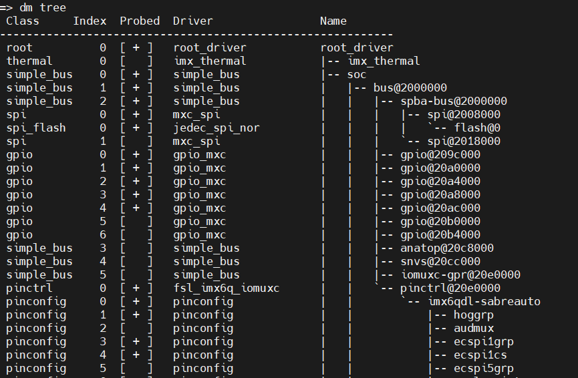Select the 'Name' column header
578x378 pixels.
pos(333,21)
